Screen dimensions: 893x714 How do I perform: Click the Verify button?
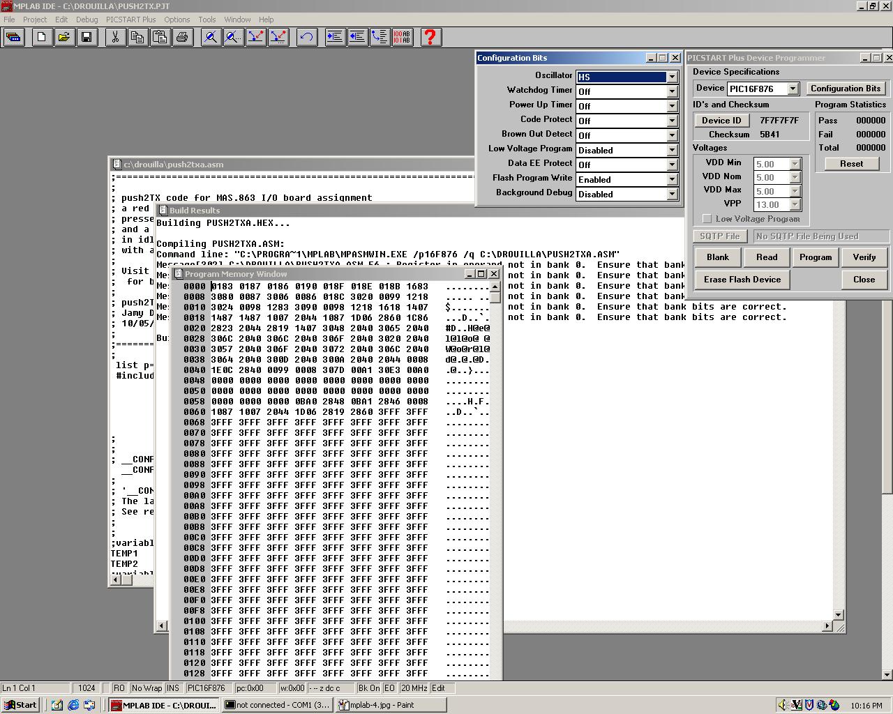coord(864,257)
